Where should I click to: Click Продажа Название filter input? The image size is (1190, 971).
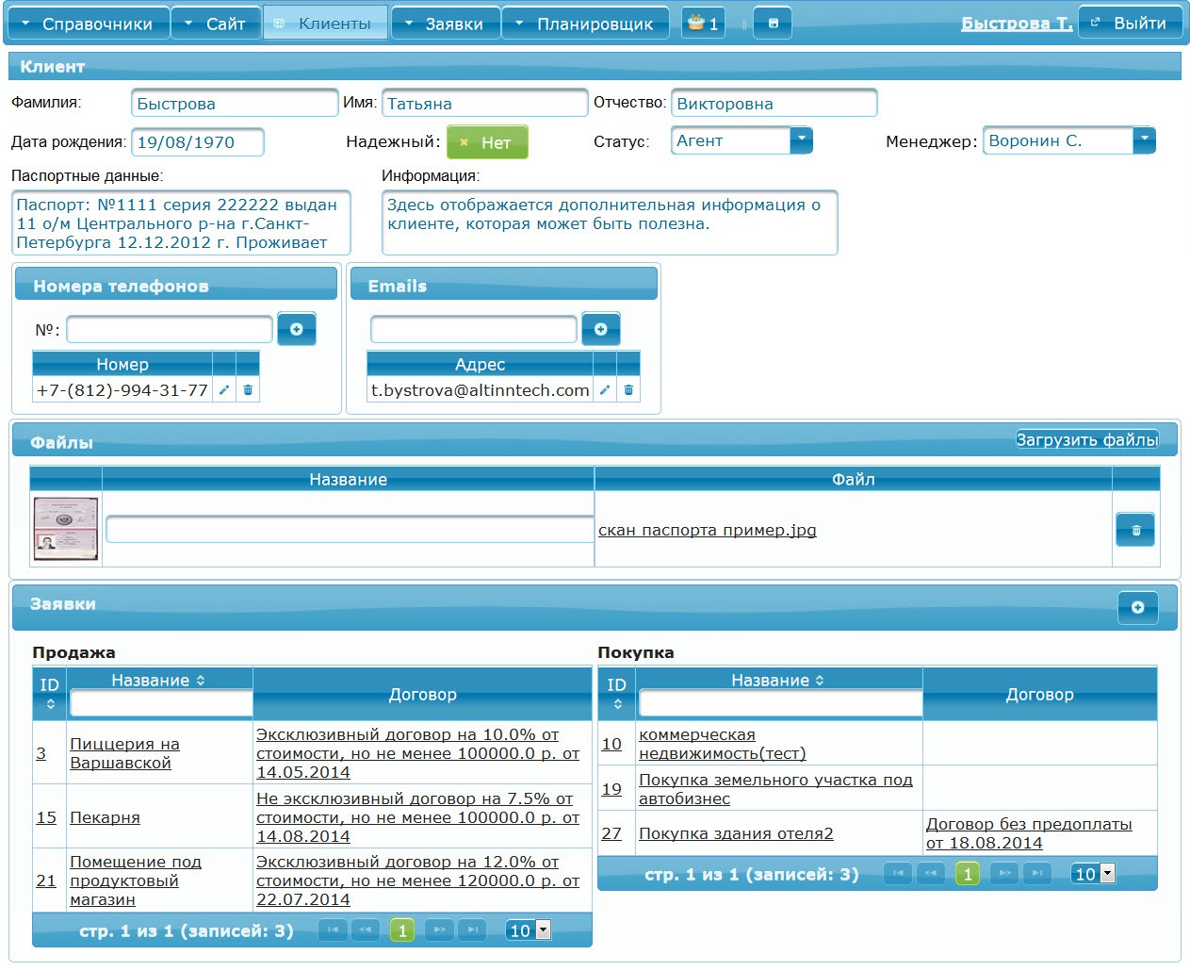pos(161,703)
